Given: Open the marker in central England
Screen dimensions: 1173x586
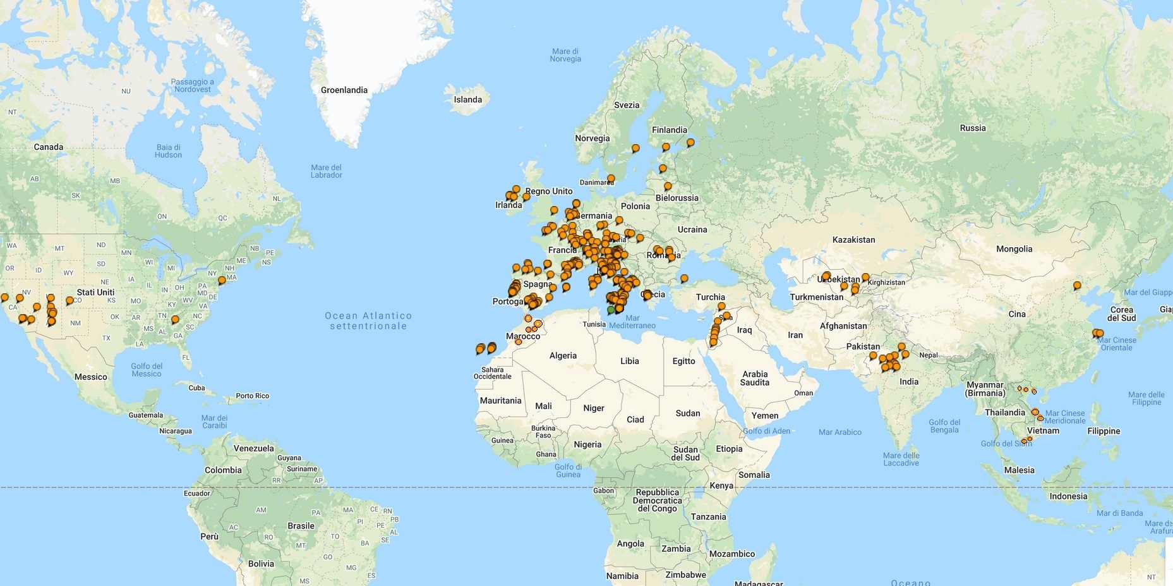Looking at the screenshot, I should coord(554,210).
